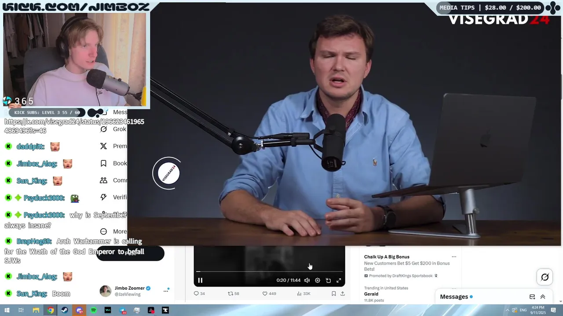Click the daddpitt username in chat
Image resolution: width=563 pixels, height=316 pixels.
(30, 147)
